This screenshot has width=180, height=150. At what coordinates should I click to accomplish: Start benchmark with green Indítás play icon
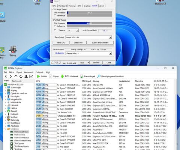click(38, 76)
